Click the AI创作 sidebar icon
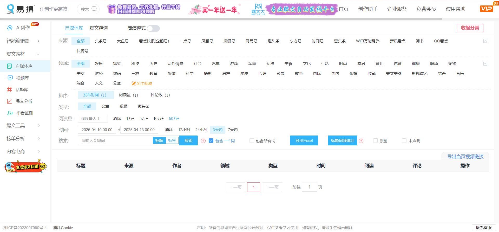This screenshot has width=499, height=232. click(x=10, y=28)
